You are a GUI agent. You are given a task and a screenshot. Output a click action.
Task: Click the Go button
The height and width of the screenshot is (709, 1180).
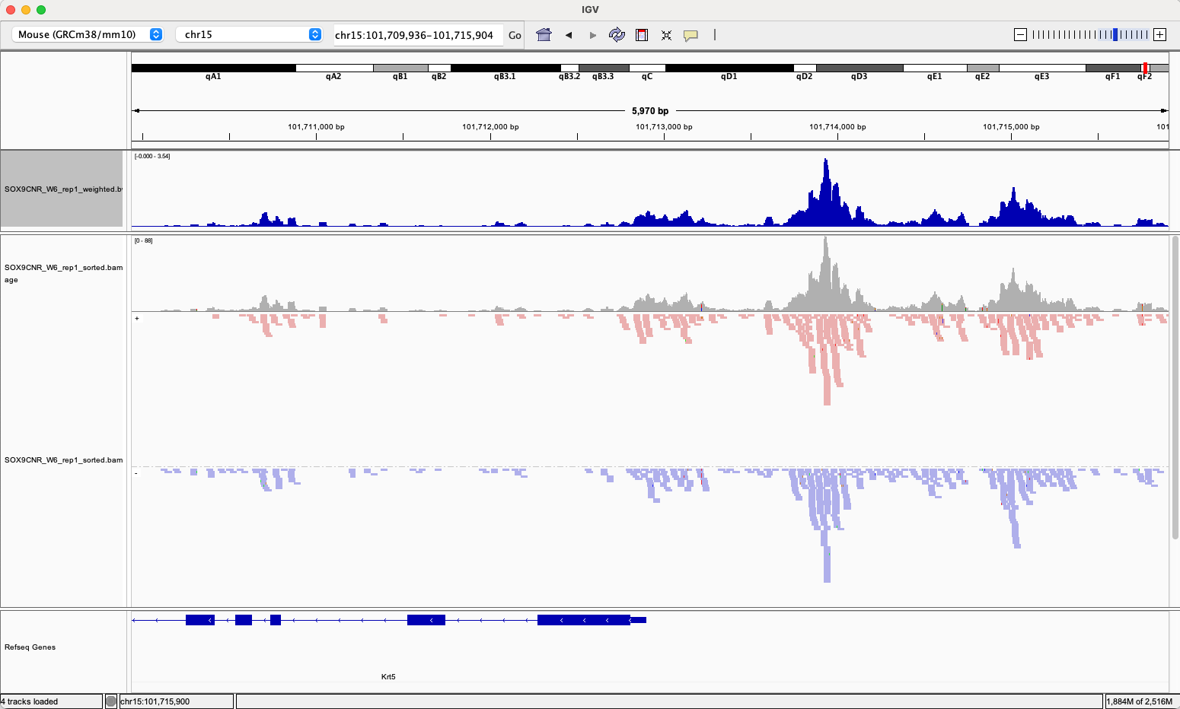515,35
